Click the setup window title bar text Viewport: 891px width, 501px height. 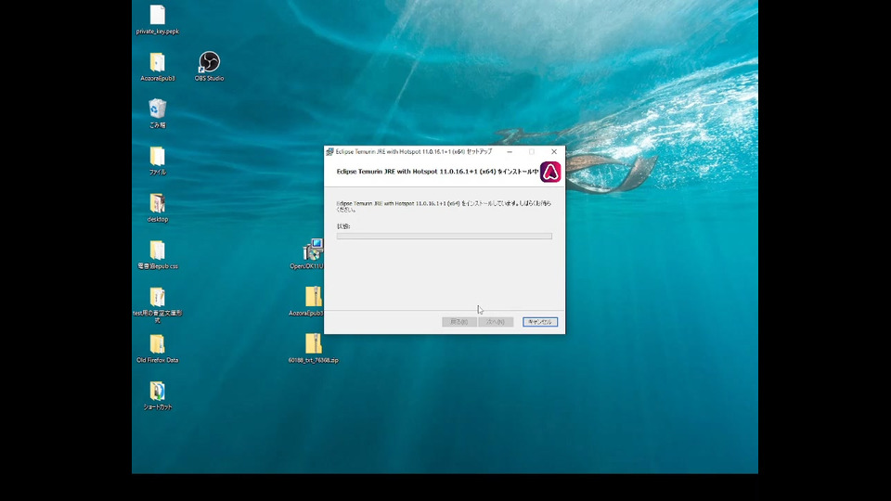tap(414, 151)
